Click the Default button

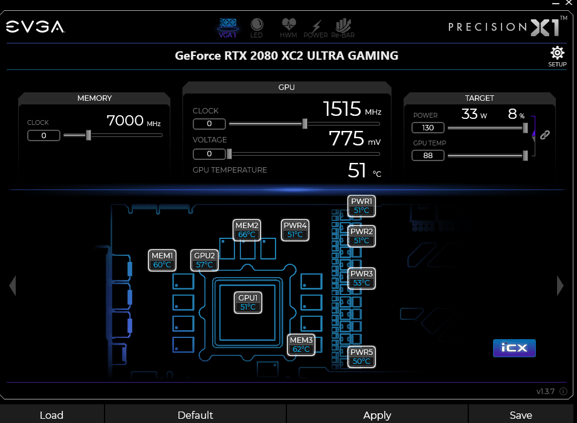click(195, 415)
